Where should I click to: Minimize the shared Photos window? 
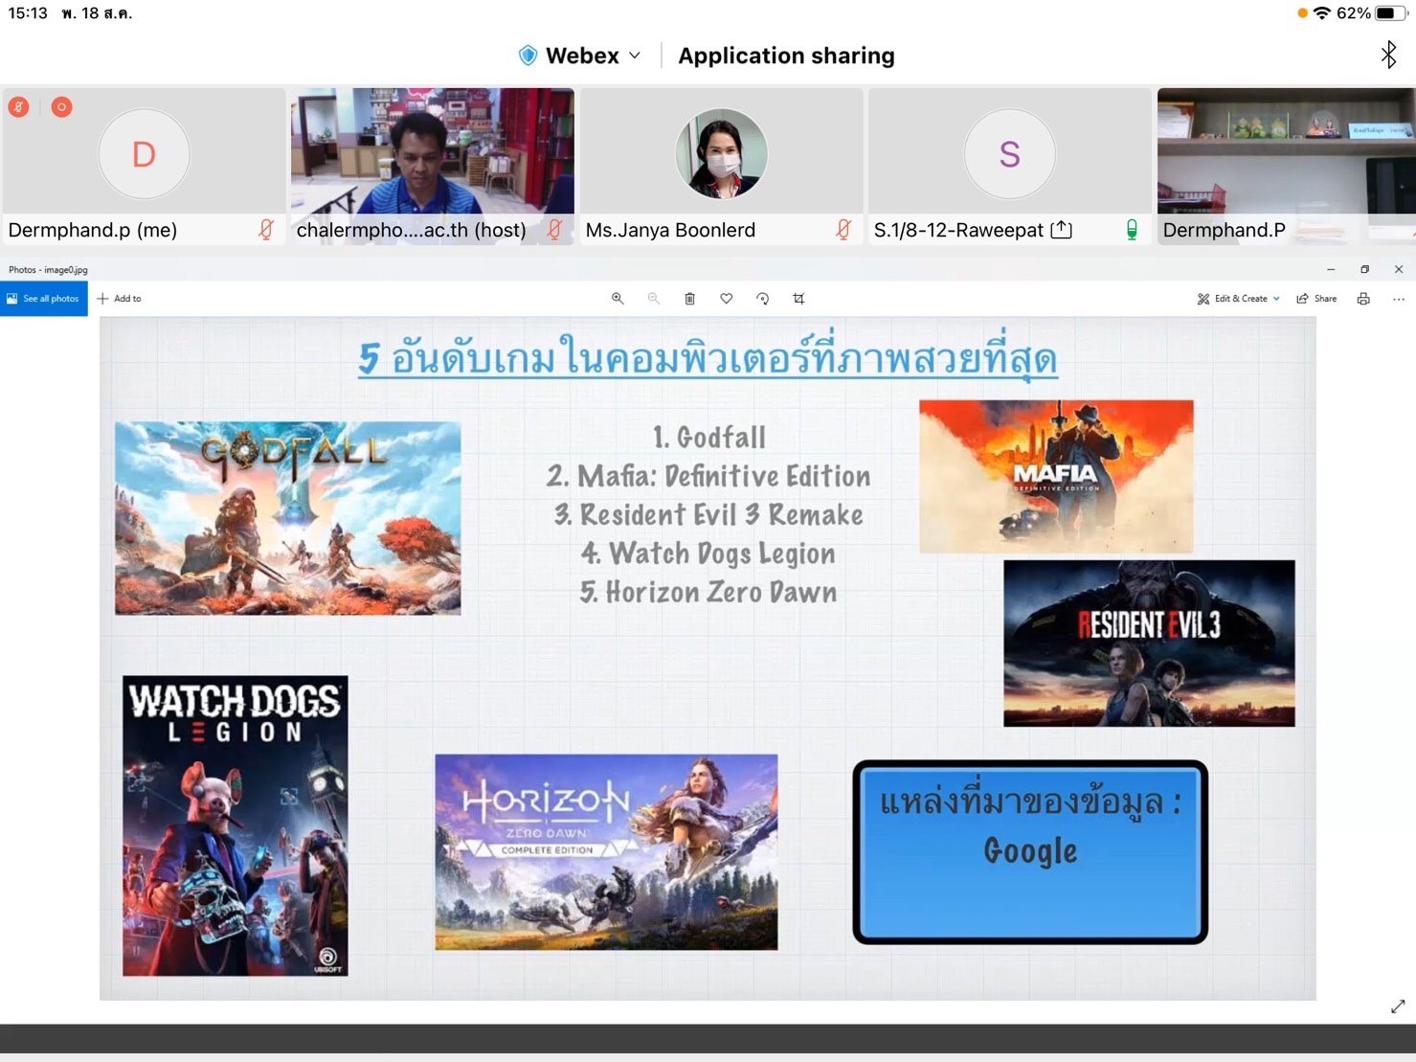[1331, 270]
